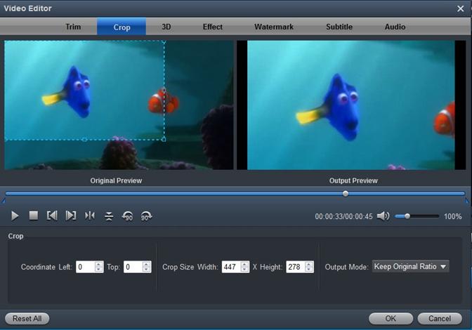Image resolution: width=472 pixels, height=330 pixels.
Task: Click the crop box top-right corner handle
Action: pos(164,42)
